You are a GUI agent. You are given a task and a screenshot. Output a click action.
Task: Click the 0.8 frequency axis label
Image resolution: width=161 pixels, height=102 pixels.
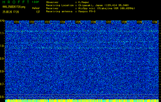click(x=2, y=71)
